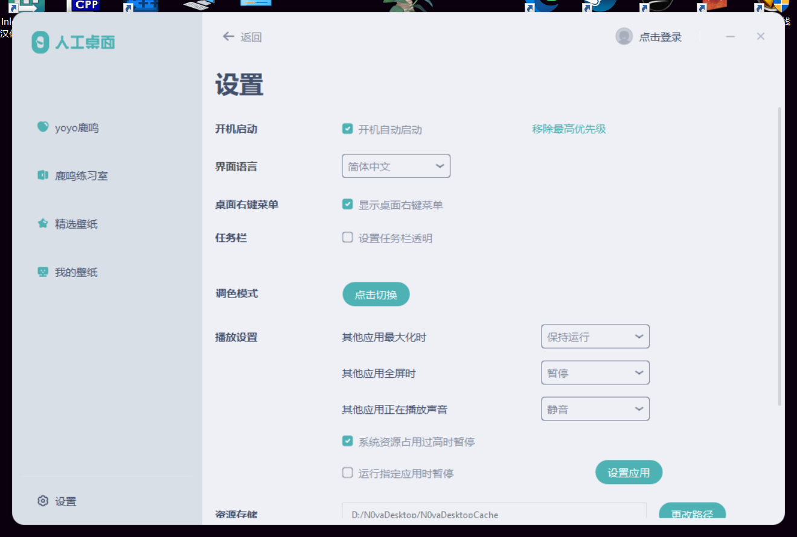The image size is (797, 537).
Task: Open the 静音 dropdown
Action: click(x=595, y=409)
